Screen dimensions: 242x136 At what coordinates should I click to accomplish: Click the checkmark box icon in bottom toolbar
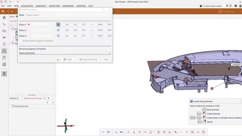(x=192, y=132)
